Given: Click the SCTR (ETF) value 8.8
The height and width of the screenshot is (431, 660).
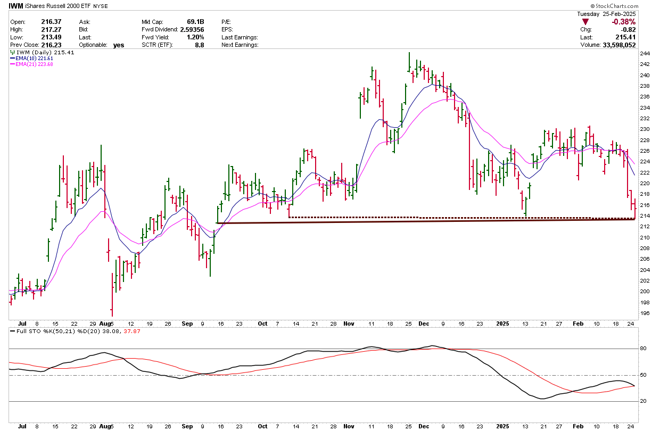Looking at the screenshot, I should click(201, 45).
